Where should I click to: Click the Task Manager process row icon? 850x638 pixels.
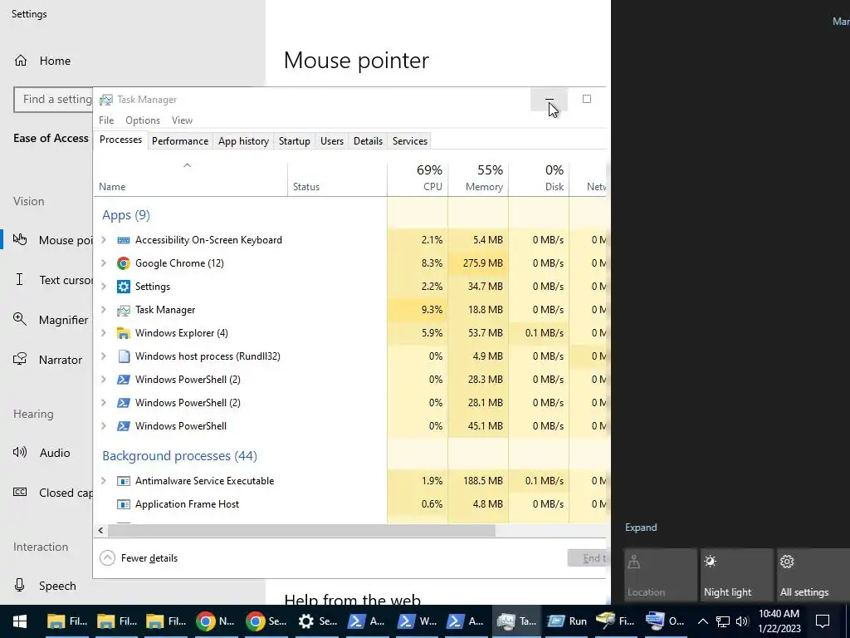coord(124,310)
